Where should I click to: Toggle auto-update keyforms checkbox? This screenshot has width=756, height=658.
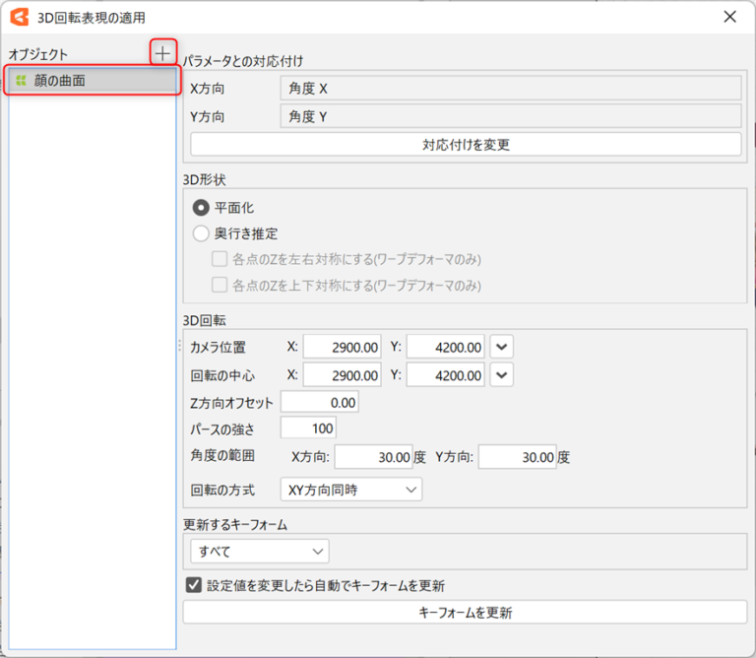pos(194,584)
